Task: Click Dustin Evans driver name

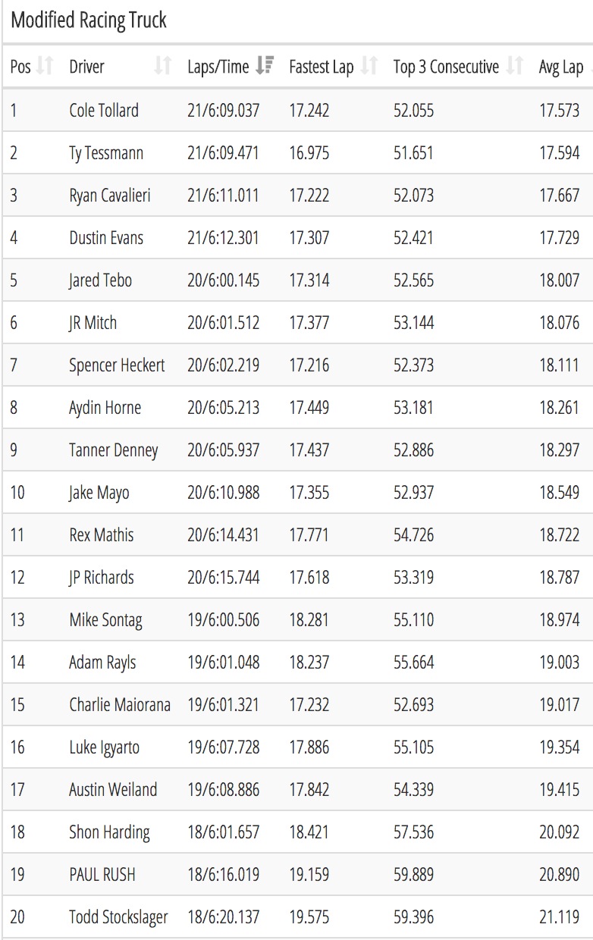Action: click(106, 238)
